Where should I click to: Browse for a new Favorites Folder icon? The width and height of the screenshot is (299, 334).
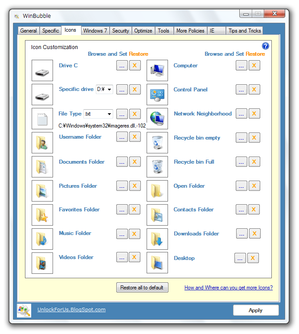122,210
